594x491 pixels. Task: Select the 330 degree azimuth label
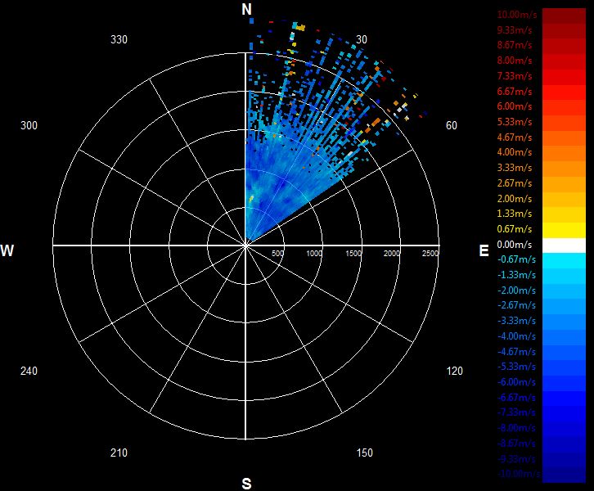119,39
